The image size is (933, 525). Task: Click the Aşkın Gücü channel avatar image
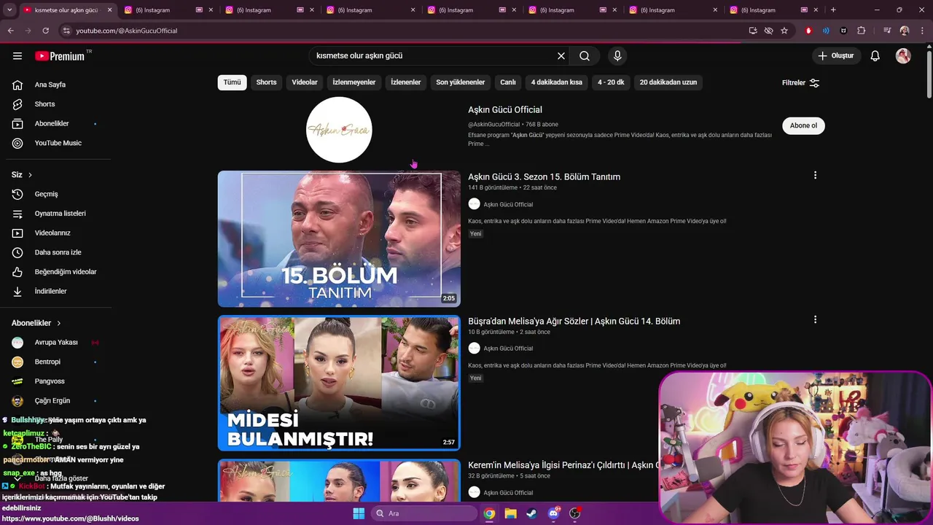click(x=339, y=130)
